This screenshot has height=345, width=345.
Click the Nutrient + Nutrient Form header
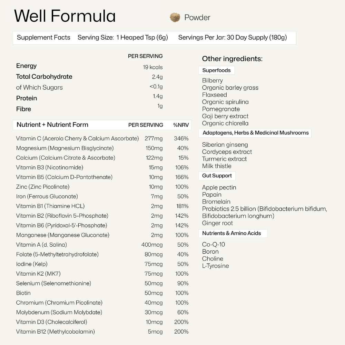[52, 125]
